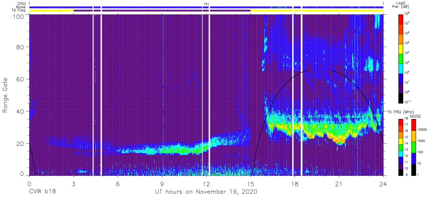Click the x-axis tick label '24'
This screenshot has width=431, height=199.
point(383,184)
